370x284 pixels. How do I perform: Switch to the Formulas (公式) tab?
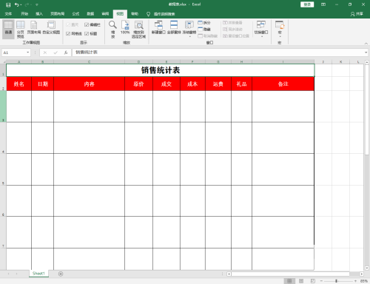(x=75, y=14)
